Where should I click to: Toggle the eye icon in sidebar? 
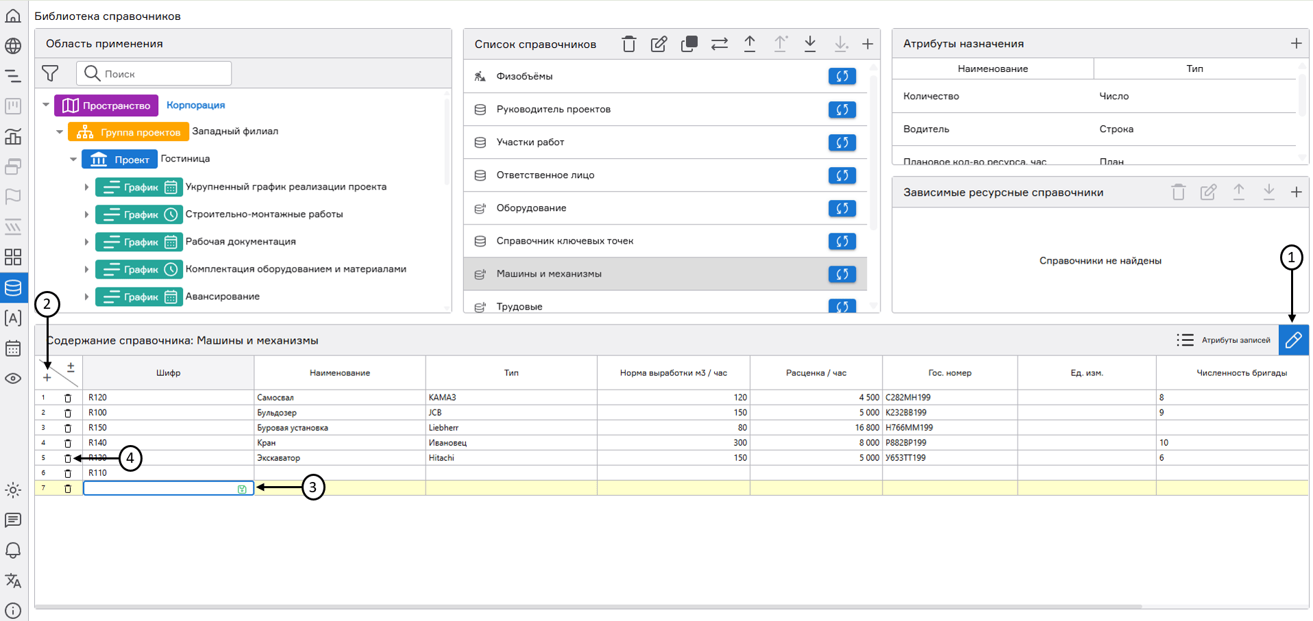tap(13, 379)
